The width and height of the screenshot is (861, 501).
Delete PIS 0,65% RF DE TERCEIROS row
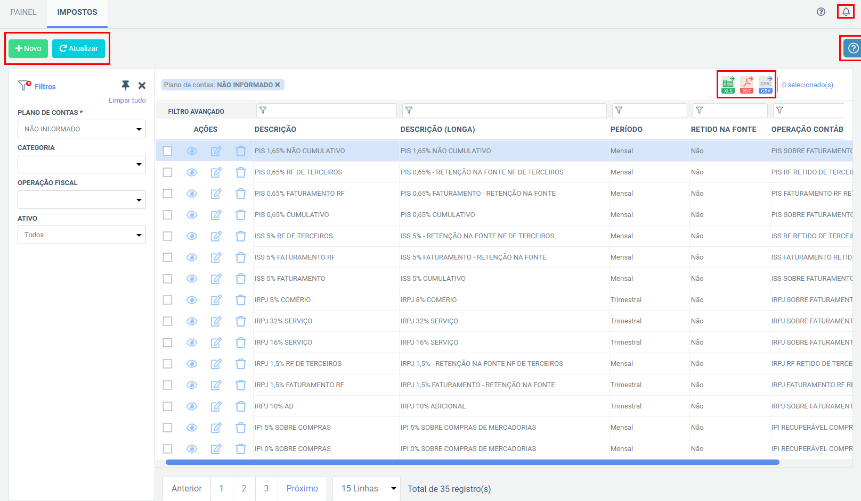click(241, 172)
